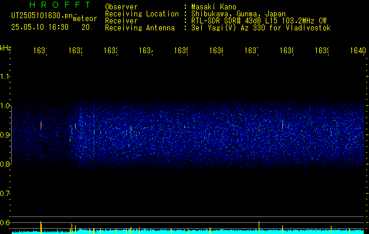Click the 0.7 frequency axis label

point(5,193)
